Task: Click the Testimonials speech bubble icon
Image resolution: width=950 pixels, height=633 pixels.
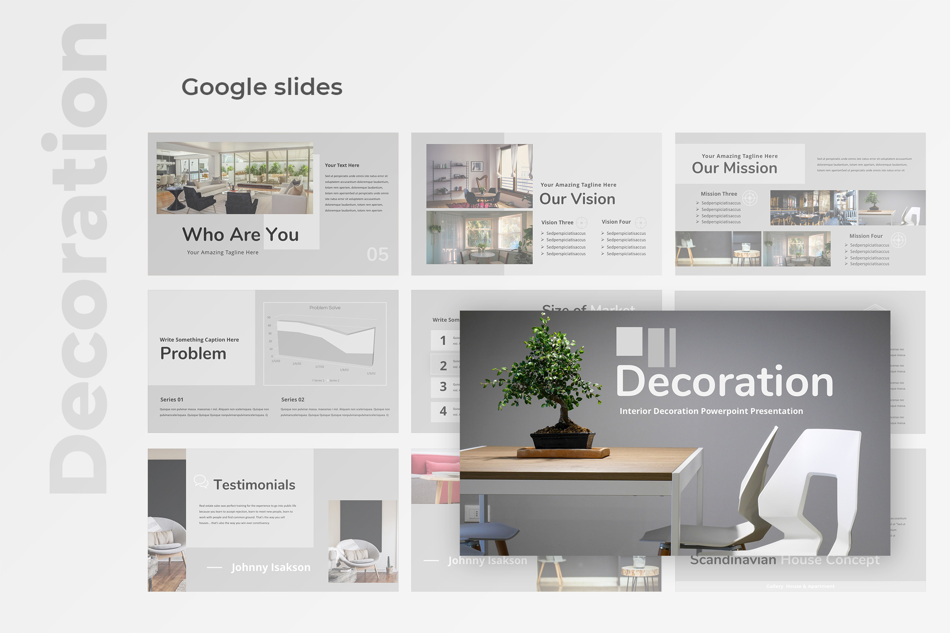Action: [x=201, y=482]
